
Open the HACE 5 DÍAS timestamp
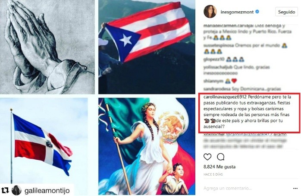pos(213,174)
